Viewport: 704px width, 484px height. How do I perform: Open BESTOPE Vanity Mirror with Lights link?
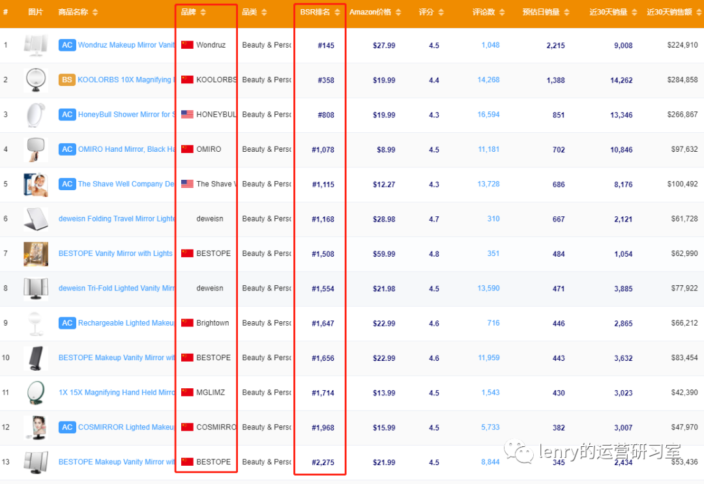115,253
